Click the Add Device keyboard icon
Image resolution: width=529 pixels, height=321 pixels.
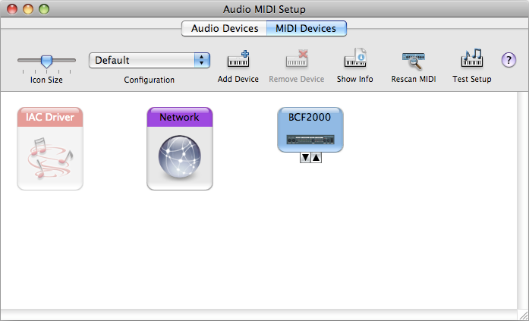pos(238,59)
